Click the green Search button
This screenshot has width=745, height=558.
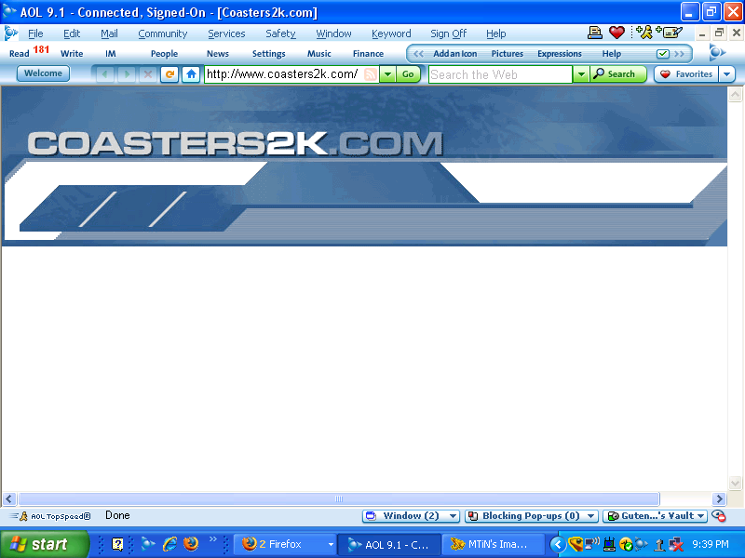click(617, 74)
